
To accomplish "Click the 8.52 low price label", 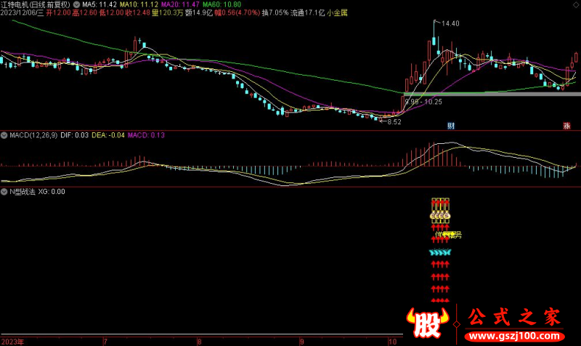I will (393, 122).
